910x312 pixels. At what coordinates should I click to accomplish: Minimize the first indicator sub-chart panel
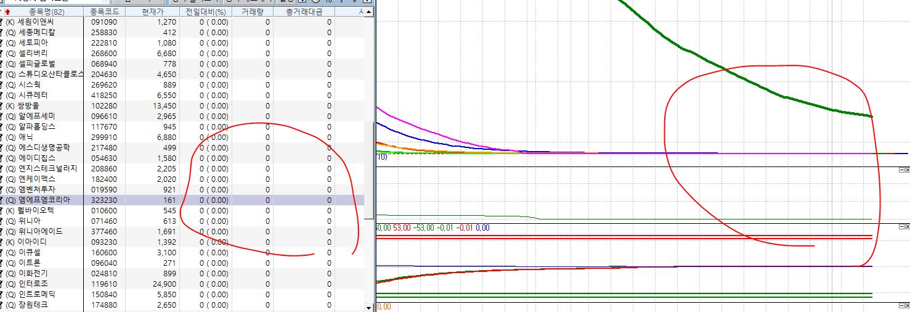[x=901, y=170]
